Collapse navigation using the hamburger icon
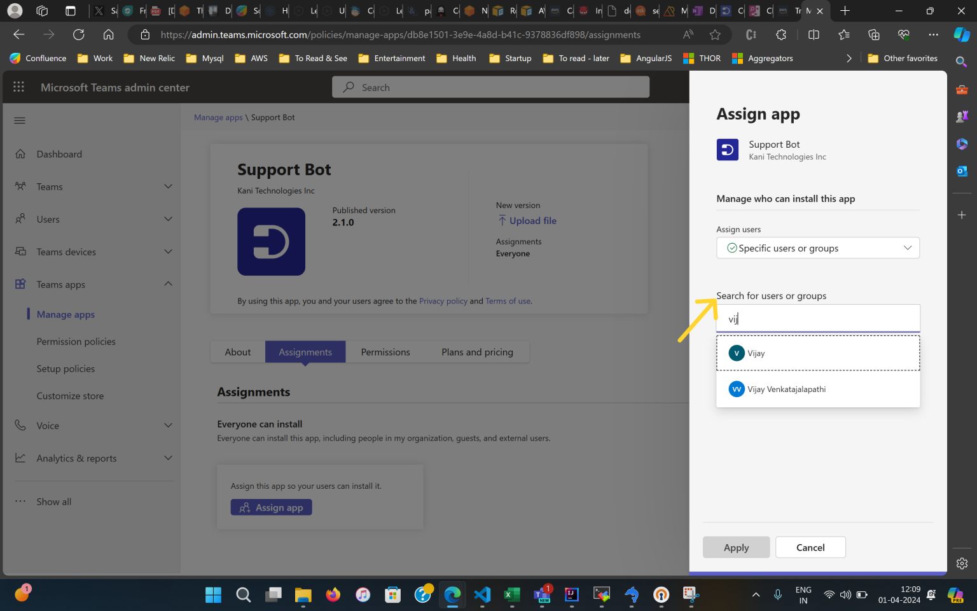This screenshot has width=977, height=611. 19,120
